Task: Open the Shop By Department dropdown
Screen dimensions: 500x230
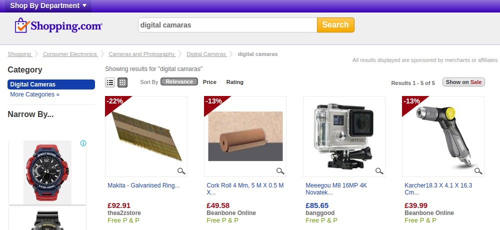Action: (x=48, y=5)
